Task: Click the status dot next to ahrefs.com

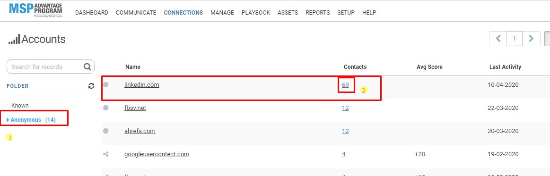Action: (106, 131)
